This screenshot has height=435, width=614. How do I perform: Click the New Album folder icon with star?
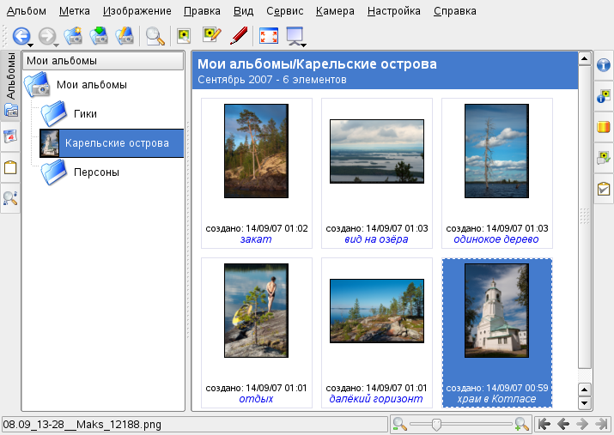click(72, 35)
